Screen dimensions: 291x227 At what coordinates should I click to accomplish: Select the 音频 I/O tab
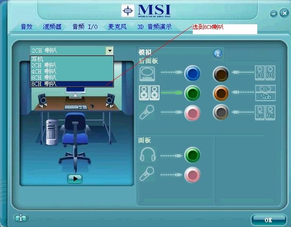85,27
